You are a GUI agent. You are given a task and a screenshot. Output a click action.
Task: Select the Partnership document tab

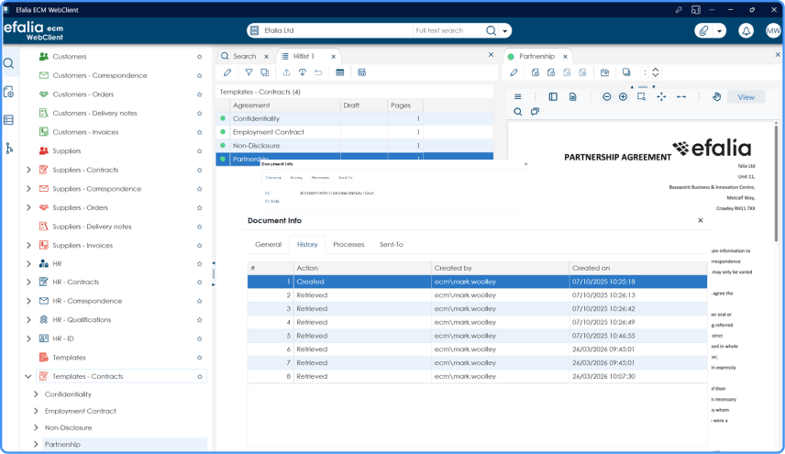pos(536,56)
